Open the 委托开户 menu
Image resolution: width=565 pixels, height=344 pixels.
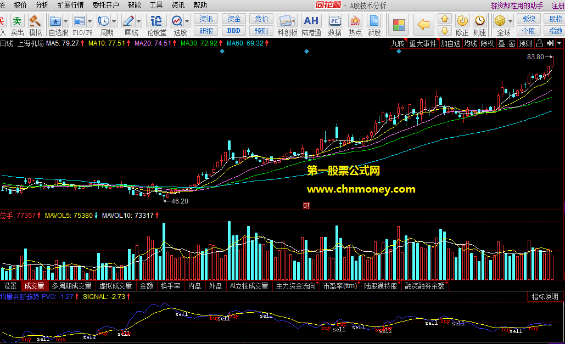tap(105, 5)
